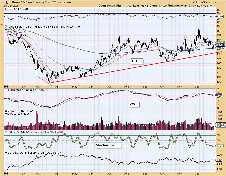226x176 pixels.
Task: Click the 'EMA(200) 146.57' legend entry
Action: point(16,35)
